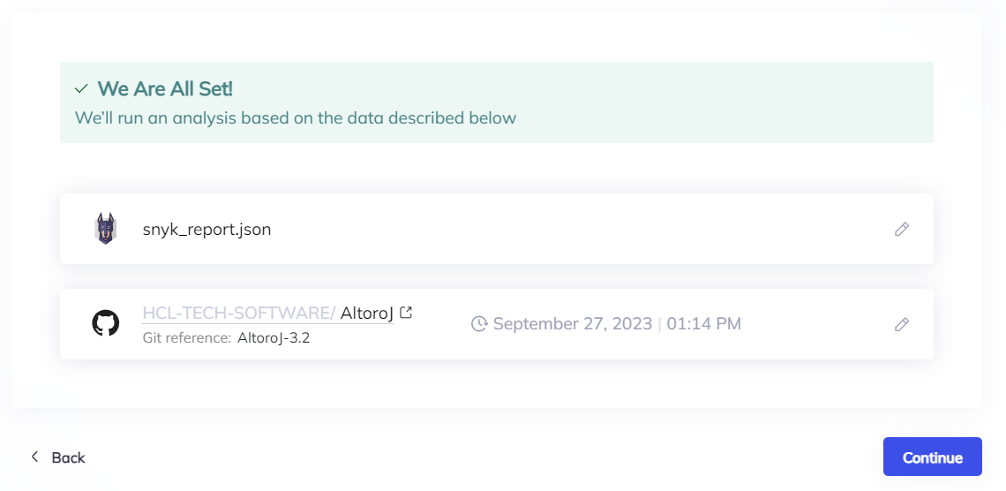Click the clock icon beside the date

click(479, 324)
